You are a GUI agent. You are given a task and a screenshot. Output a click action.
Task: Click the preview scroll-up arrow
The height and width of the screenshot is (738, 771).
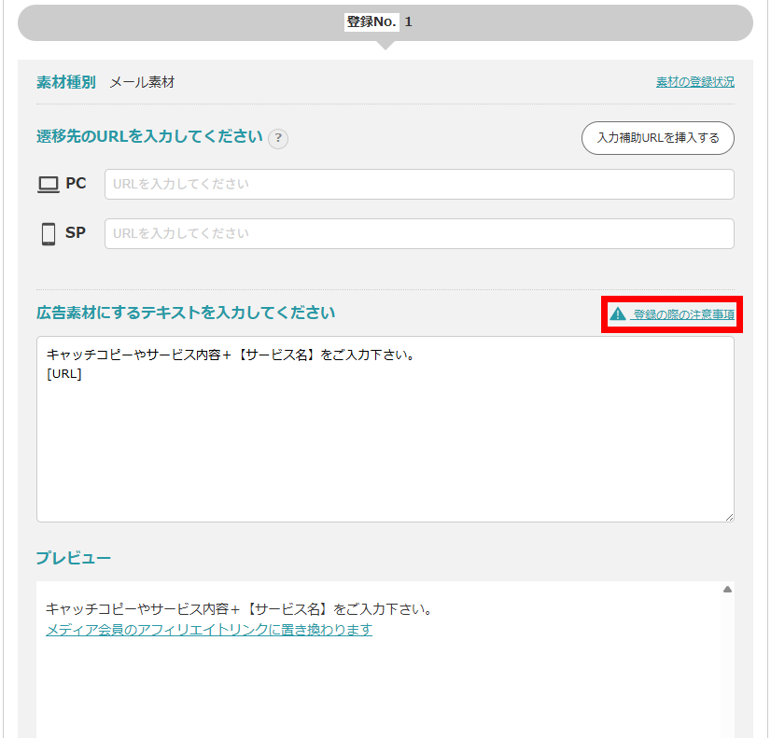click(x=726, y=590)
